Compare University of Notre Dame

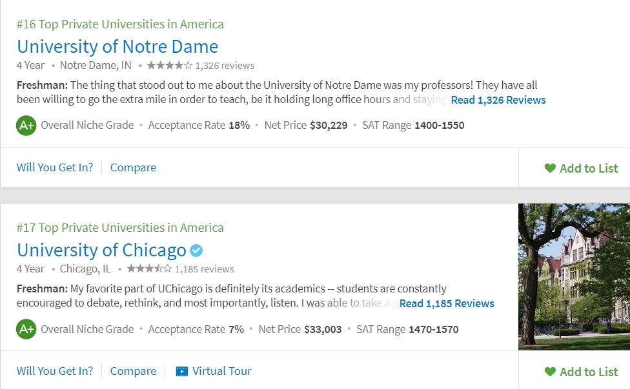133,167
